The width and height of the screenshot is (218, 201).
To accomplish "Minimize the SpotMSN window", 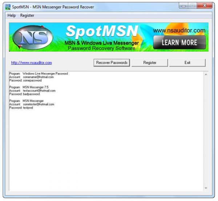I will 183,6.
